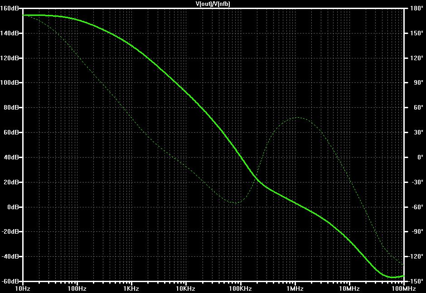Select the 1MHz frequency axis label
The height and width of the screenshot is (293, 426).
click(295, 288)
